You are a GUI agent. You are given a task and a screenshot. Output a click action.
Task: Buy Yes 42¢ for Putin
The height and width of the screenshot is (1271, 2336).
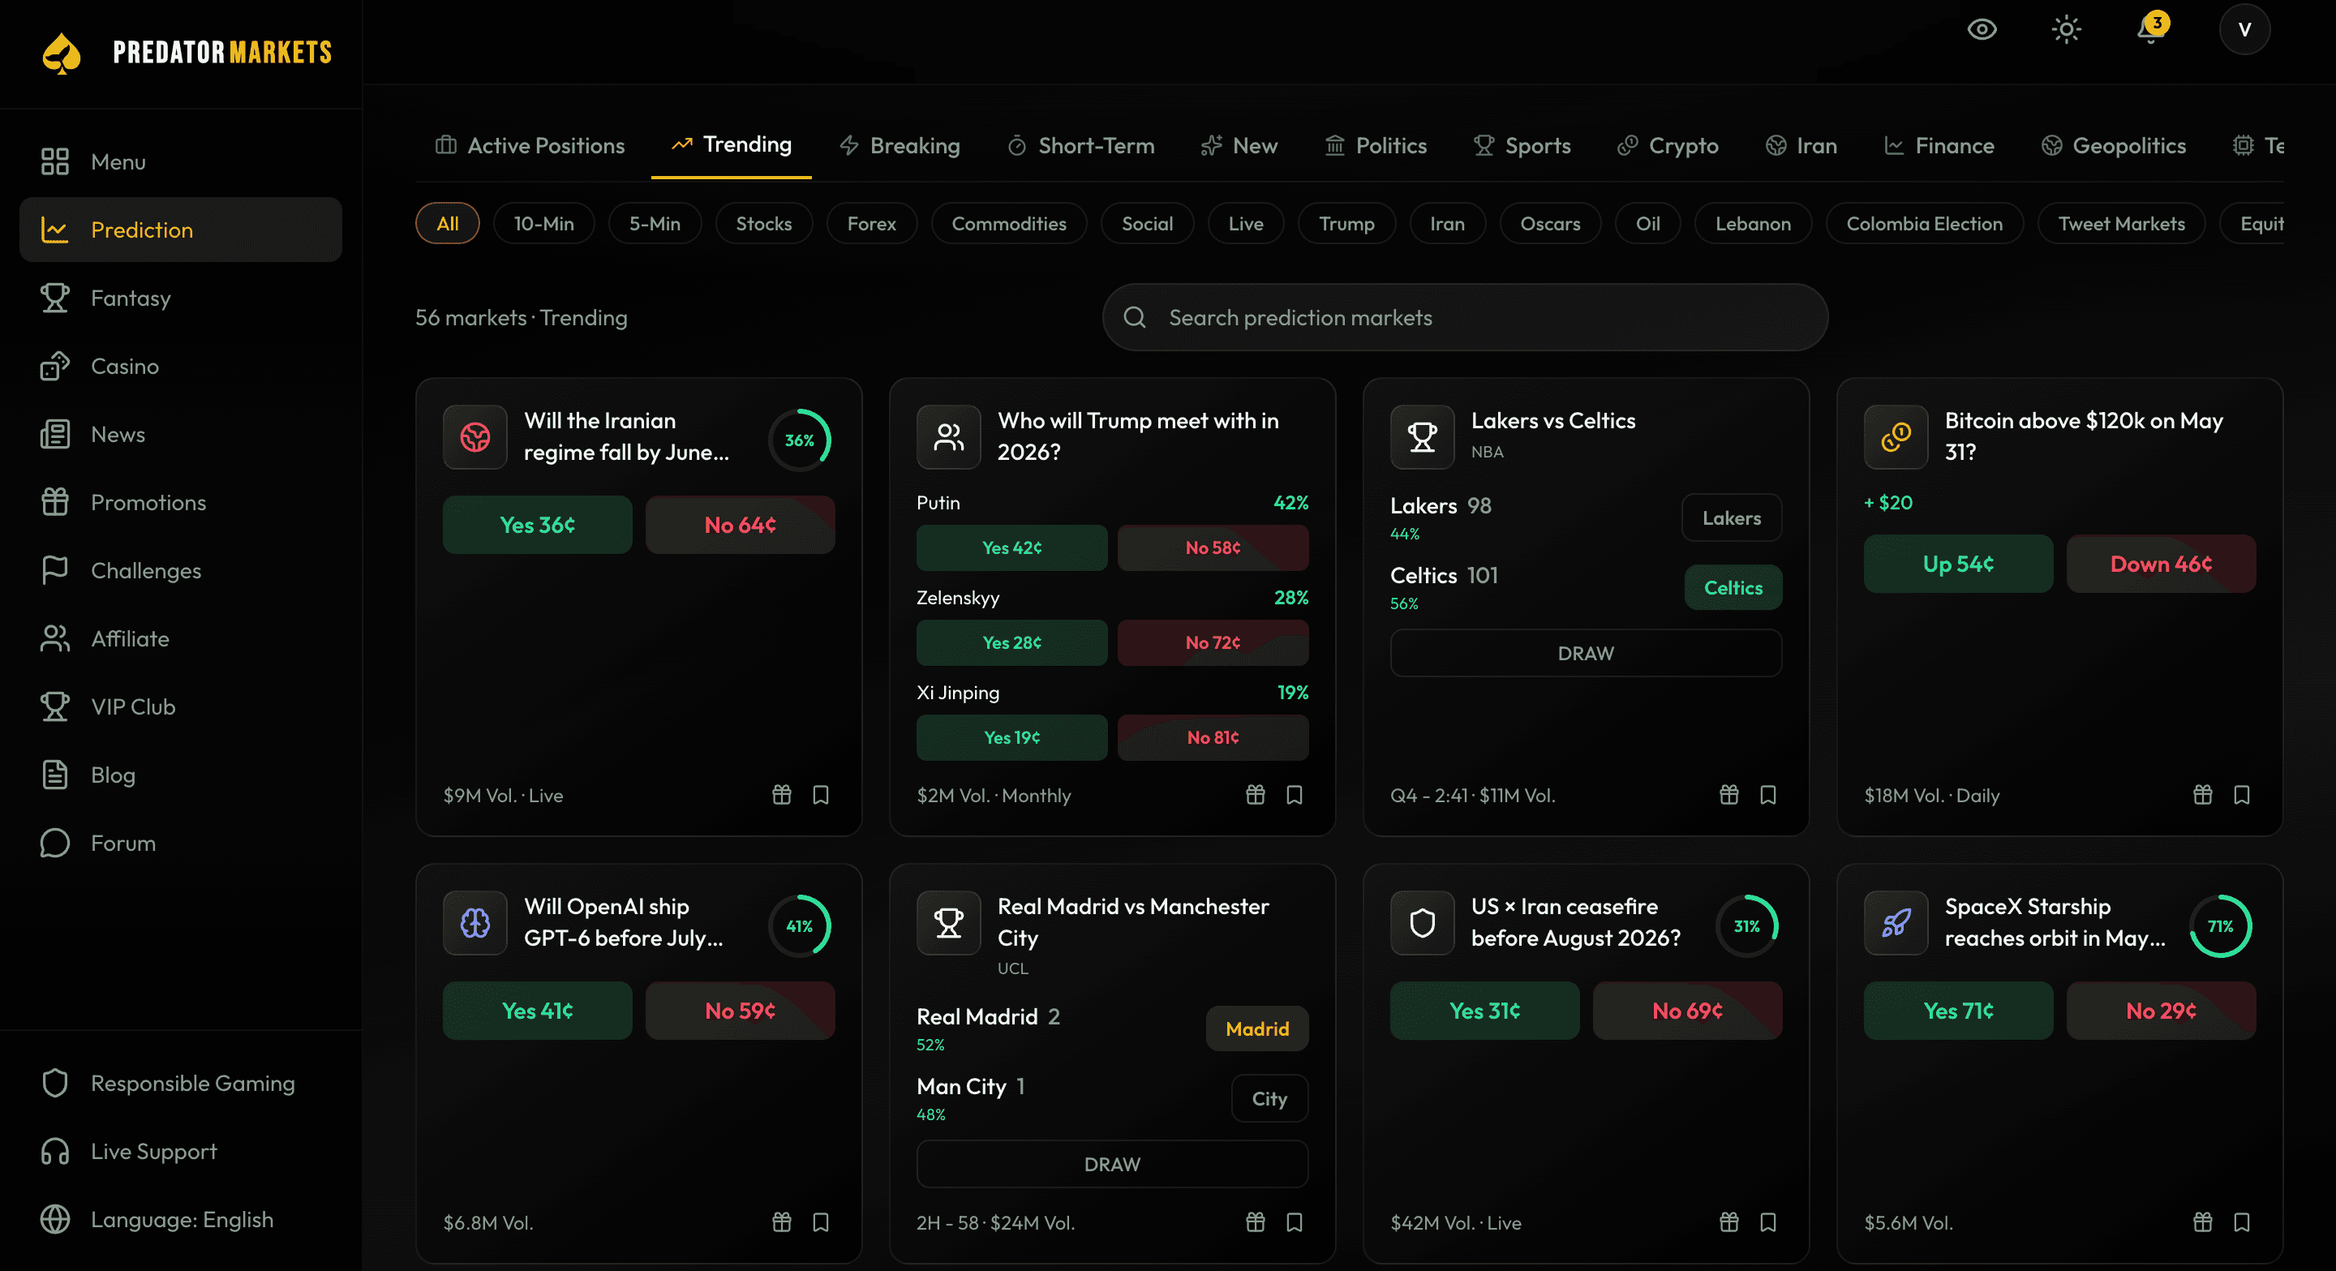(x=1011, y=547)
